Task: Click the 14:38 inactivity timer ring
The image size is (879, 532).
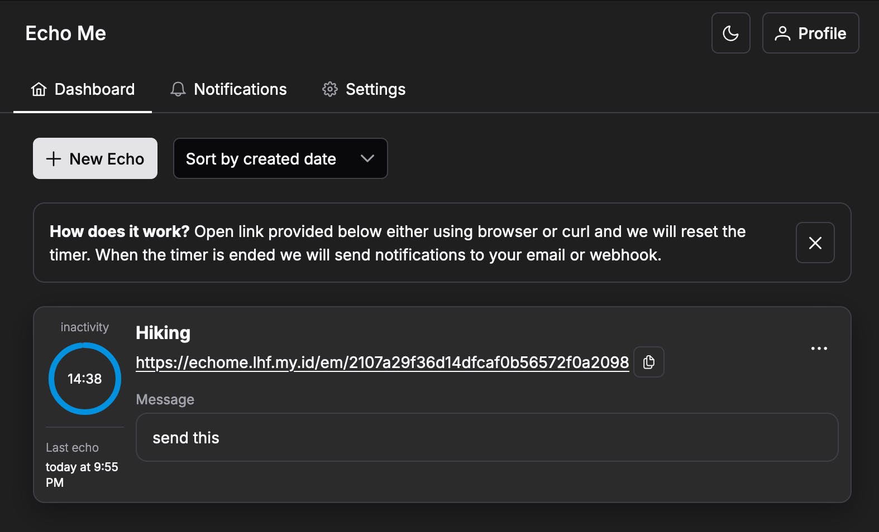Action: point(85,379)
